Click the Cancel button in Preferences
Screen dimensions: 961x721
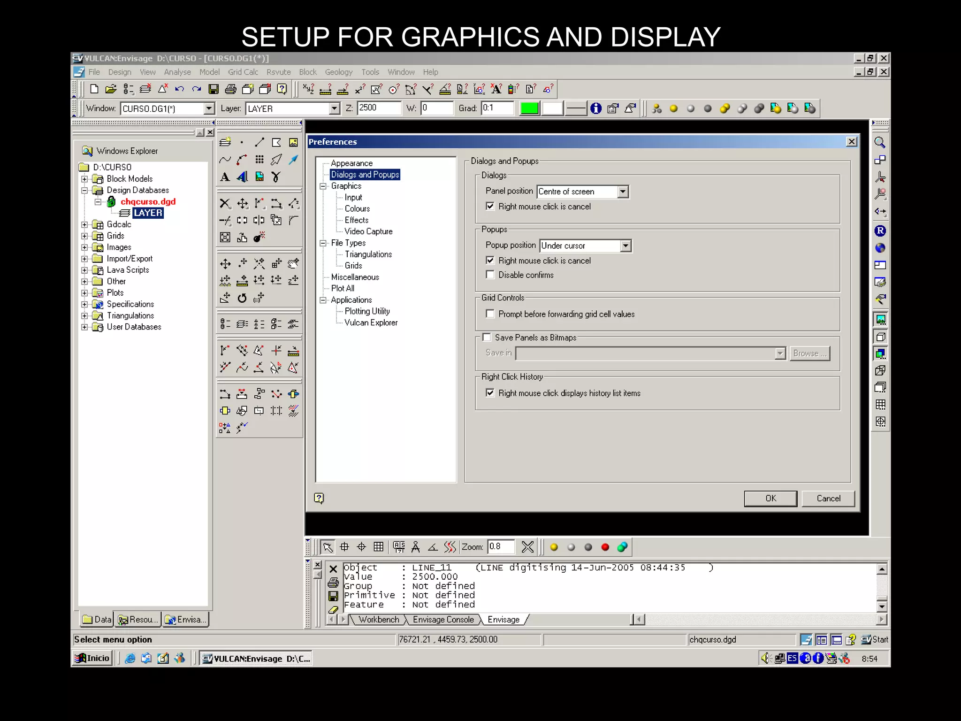pyautogui.click(x=828, y=499)
